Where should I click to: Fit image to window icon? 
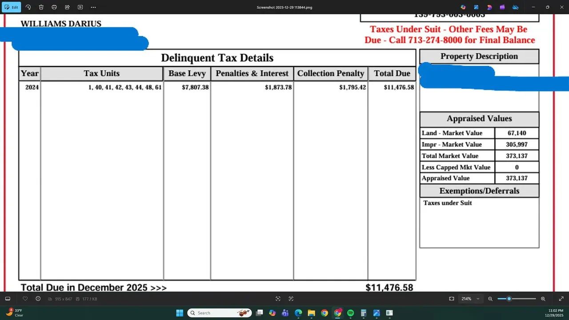452,299
